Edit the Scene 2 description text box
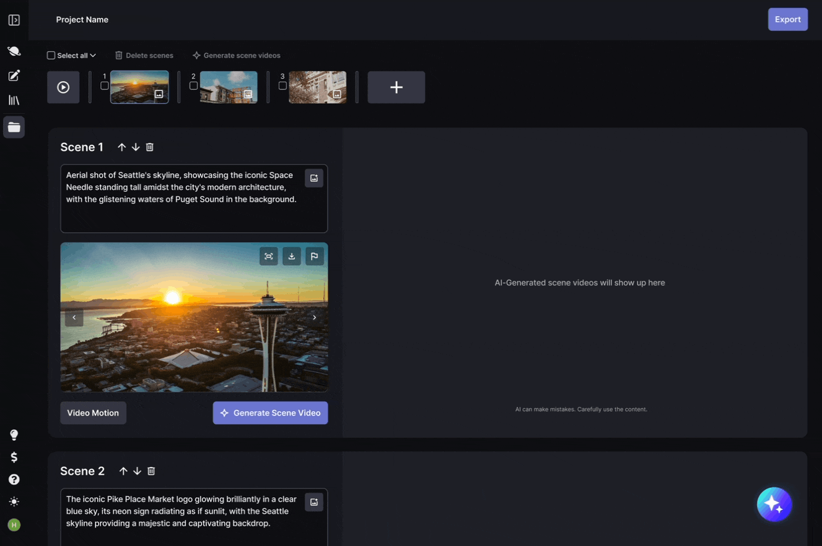 [x=194, y=517]
